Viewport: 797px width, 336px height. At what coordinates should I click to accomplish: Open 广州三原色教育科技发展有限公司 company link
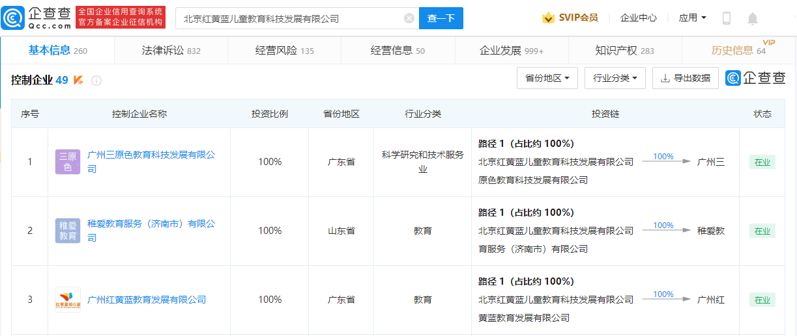coord(151,162)
